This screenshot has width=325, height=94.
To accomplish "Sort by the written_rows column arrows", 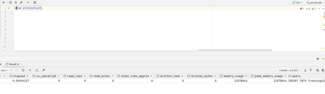I will click(183, 76).
